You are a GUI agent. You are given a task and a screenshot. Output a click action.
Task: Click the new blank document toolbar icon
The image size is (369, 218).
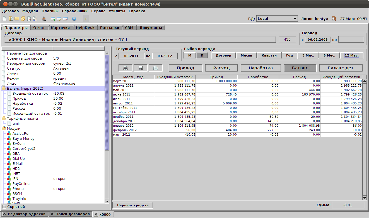4,19
